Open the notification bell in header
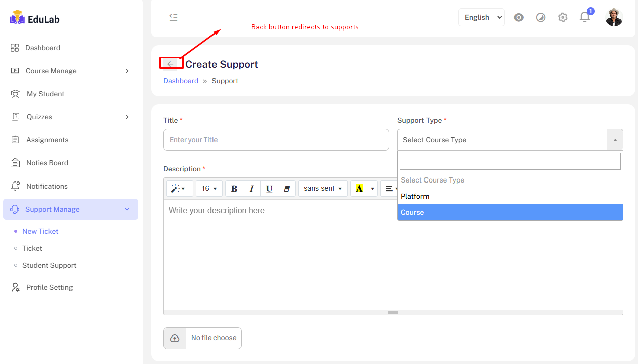 pyautogui.click(x=584, y=17)
